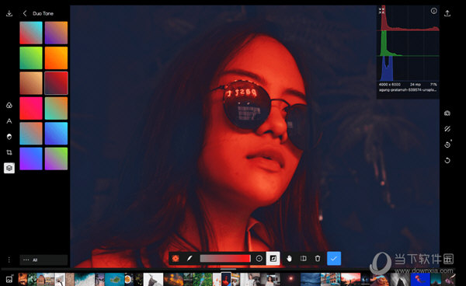Toggle the highlighted blend mode button
466x286 pixels.
click(273, 258)
